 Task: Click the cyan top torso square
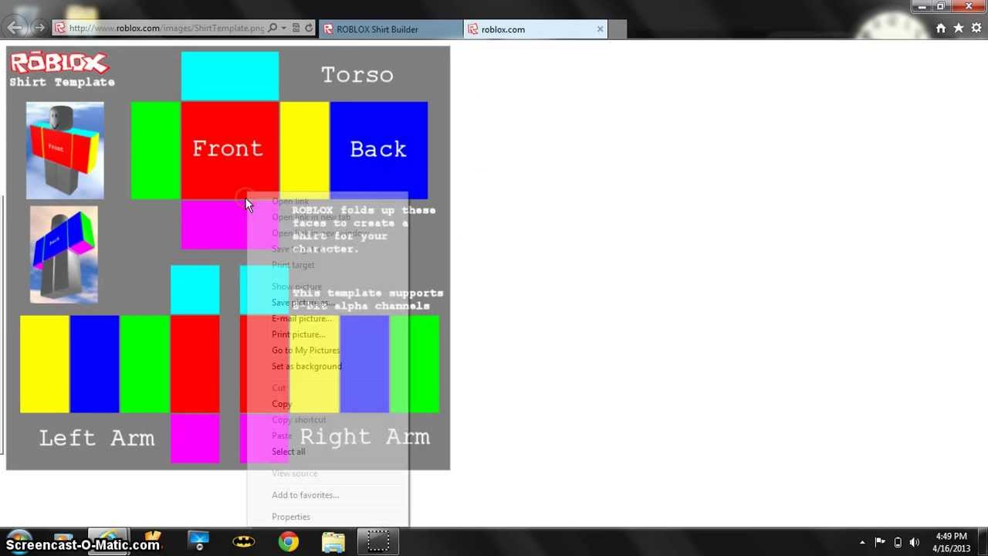coord(230,76)
